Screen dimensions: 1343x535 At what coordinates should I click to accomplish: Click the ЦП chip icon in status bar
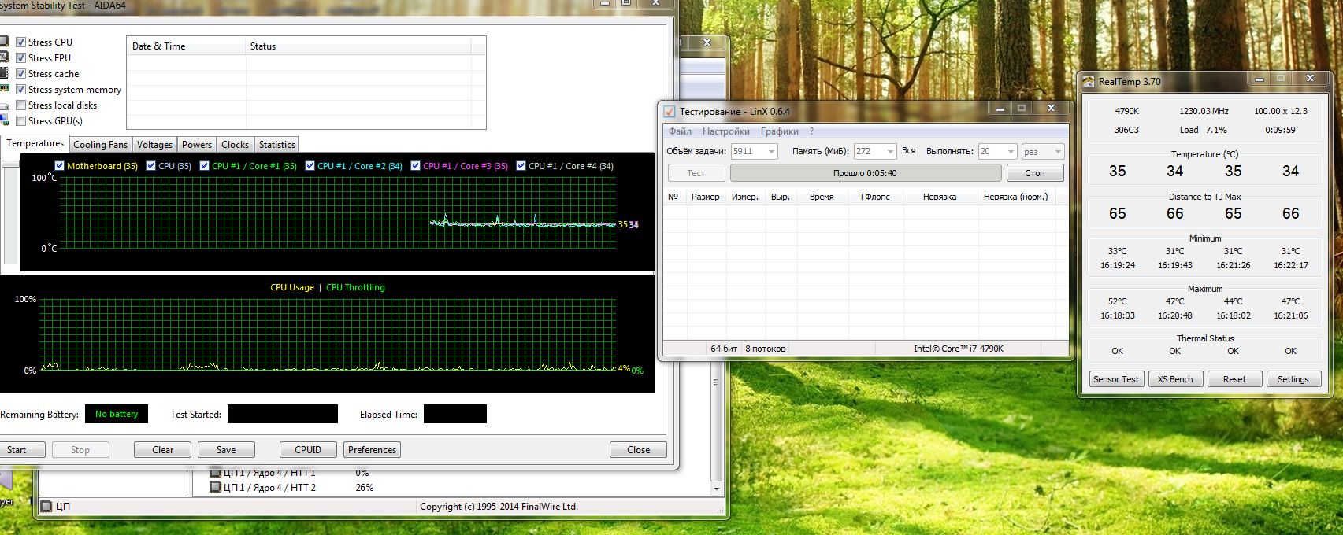tap(46, 506)
